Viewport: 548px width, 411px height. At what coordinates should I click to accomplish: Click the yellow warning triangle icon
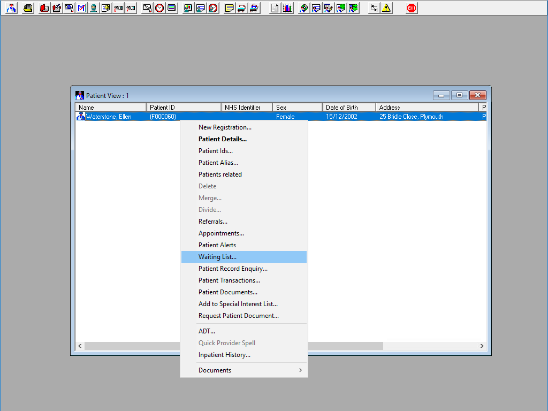tap(386, 8)
